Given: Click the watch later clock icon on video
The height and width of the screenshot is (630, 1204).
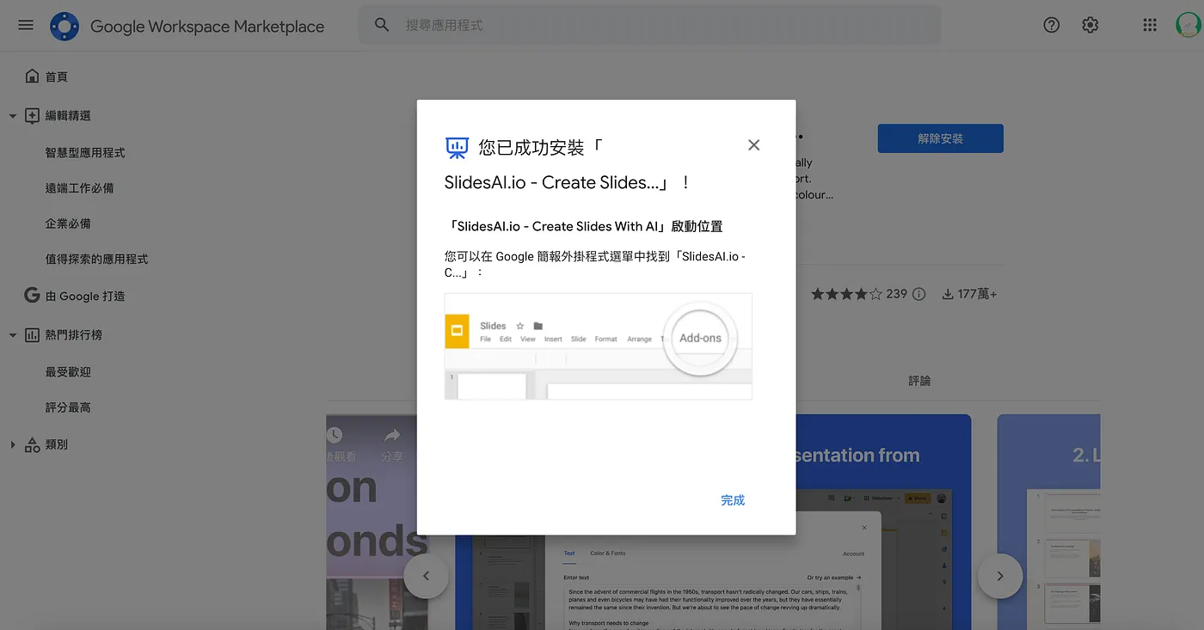Looking at the screenshot, I should [334, 436].
